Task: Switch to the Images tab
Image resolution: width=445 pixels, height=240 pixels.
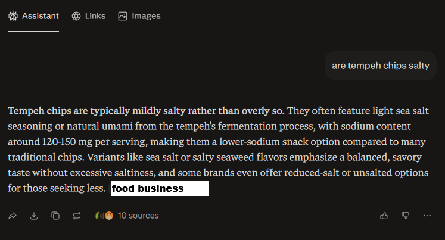Action: coord(146,16)
